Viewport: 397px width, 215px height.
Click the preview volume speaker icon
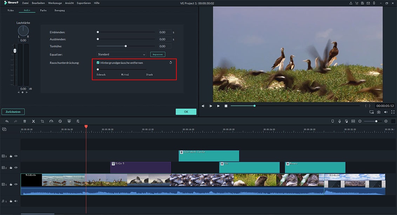click(x=386, y=112)
